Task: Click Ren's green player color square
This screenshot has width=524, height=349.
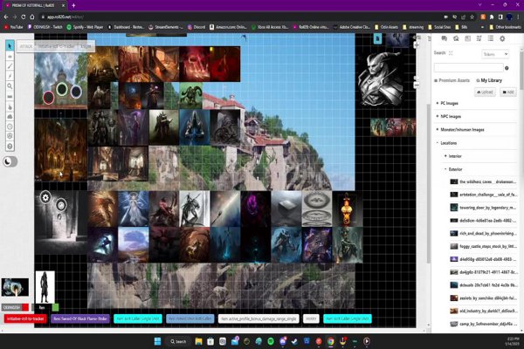Action: tap(56, 307)
